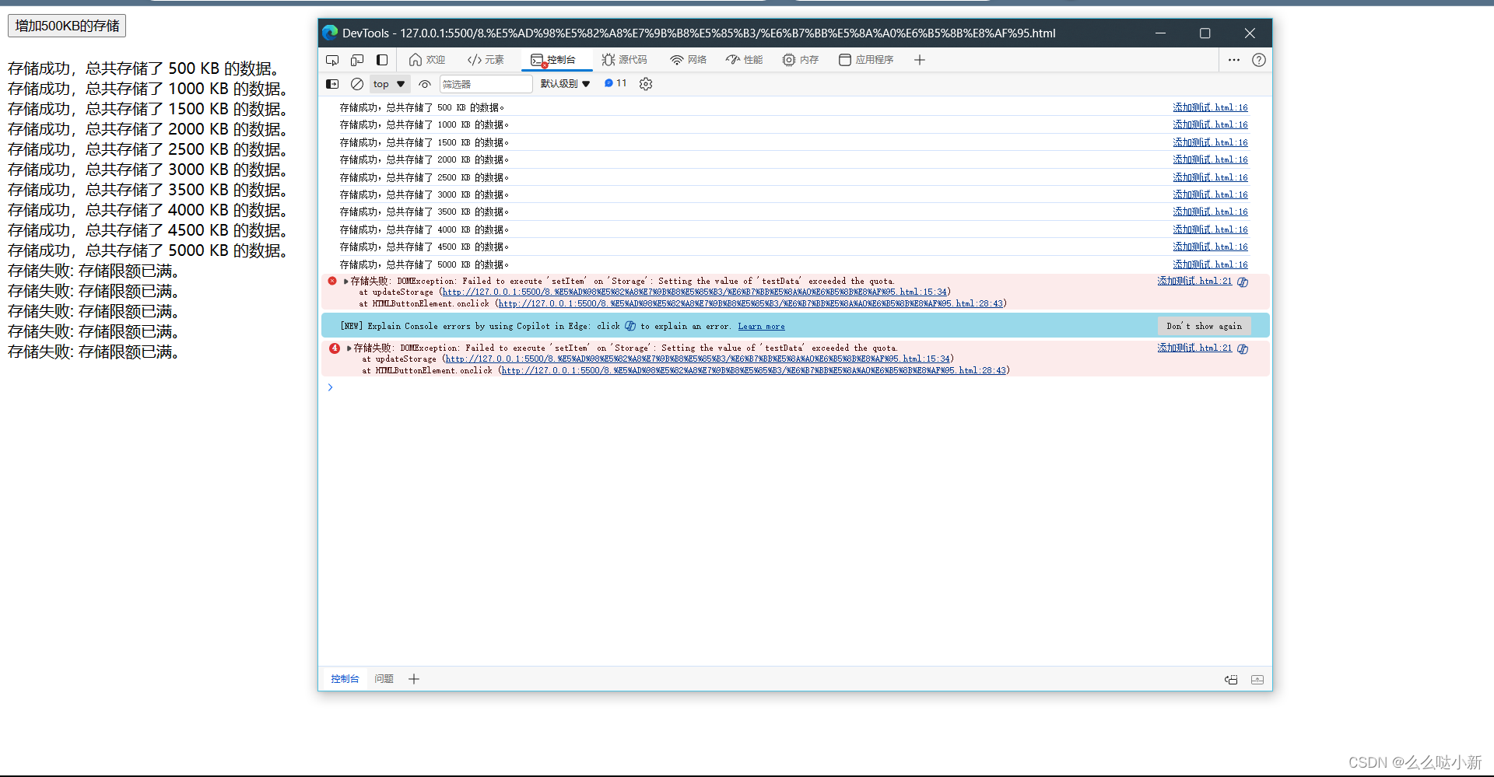Switch to the 网络 tab

coord(688,60)
